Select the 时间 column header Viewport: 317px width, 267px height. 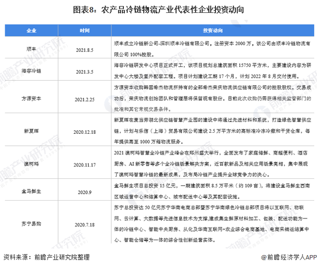[85, 31]
